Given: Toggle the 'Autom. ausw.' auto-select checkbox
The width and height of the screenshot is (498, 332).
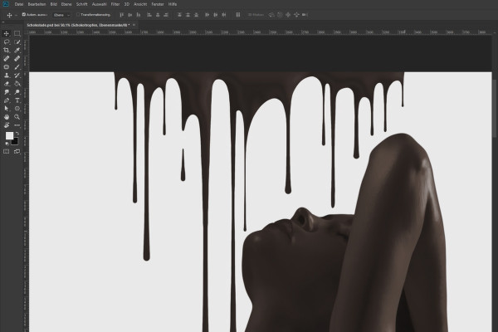Looking at the screenshot, I should (23, 14).
